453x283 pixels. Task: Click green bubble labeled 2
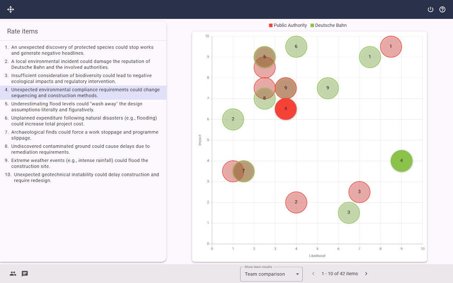coord(233,119)
